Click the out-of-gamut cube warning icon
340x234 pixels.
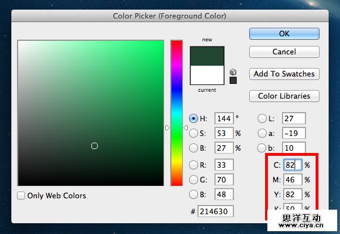pyautogui.click(x=233, y=72)
